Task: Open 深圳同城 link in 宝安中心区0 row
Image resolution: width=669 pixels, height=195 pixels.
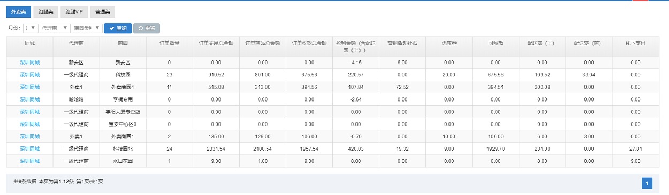Action: [30, 124]
